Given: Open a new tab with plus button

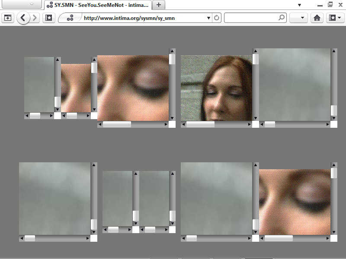Looking at the screenshot, I should pos(159,5).
